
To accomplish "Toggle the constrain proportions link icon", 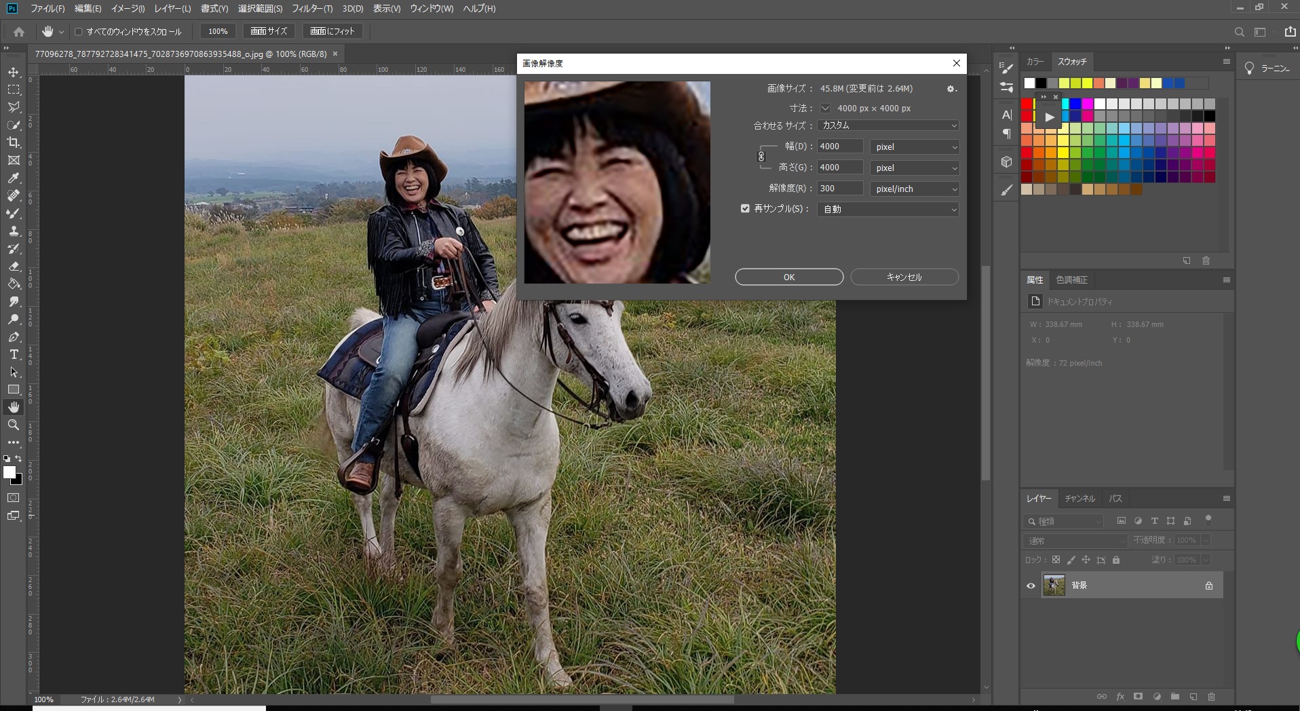I will pyautogui.click(x=761, y=157).
